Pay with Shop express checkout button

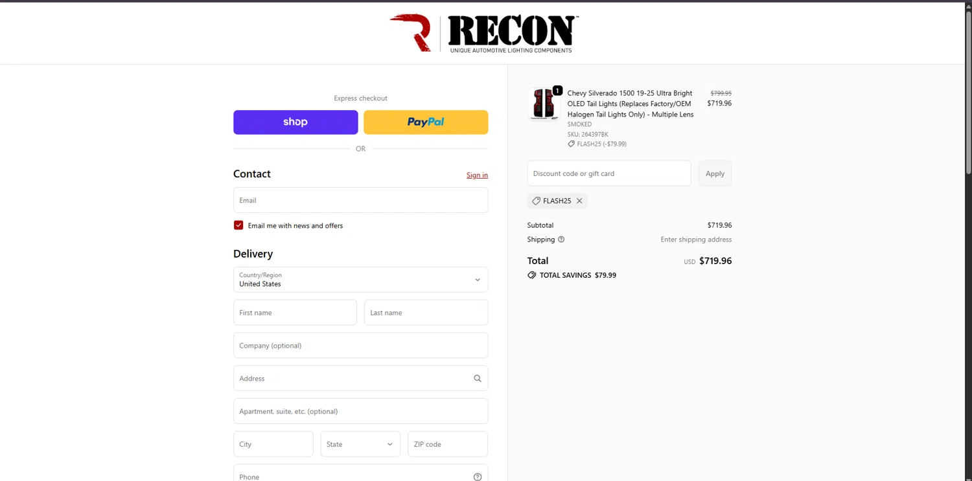click(295, 122)
